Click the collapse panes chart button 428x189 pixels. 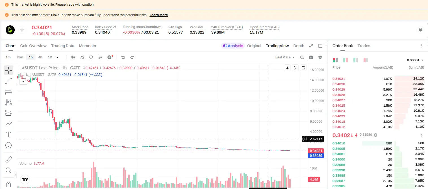(295, 68)
